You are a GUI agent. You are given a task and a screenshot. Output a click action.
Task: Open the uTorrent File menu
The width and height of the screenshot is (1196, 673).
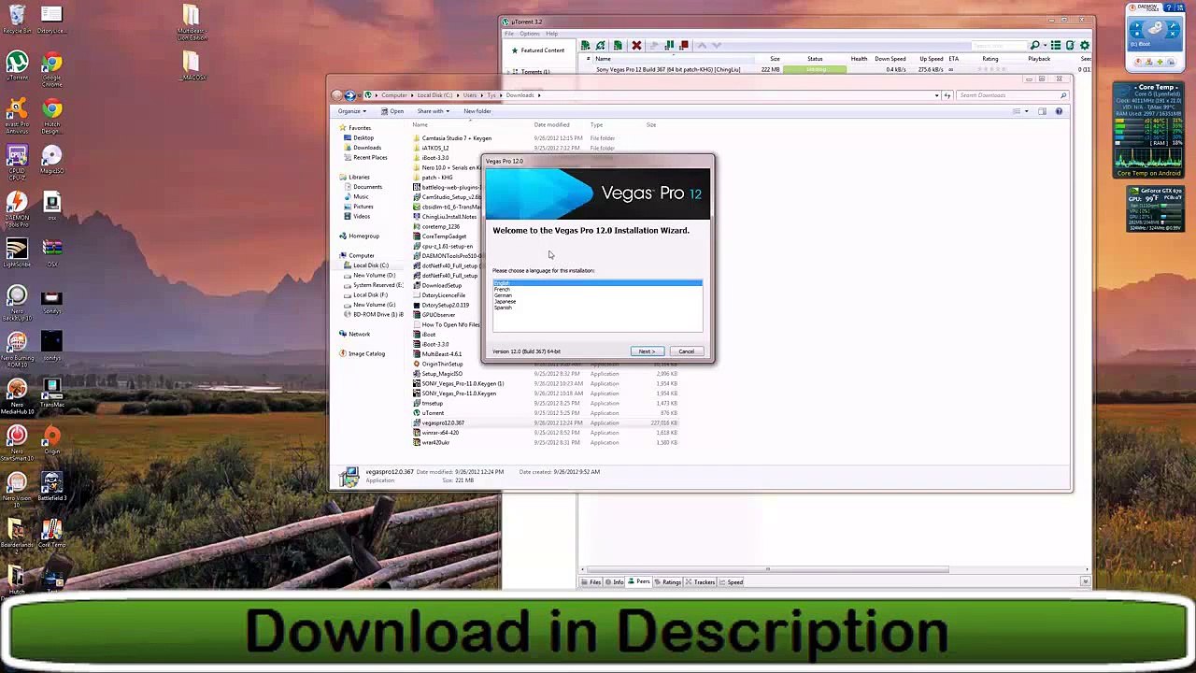pyautogui.click(x=509, y=34)
